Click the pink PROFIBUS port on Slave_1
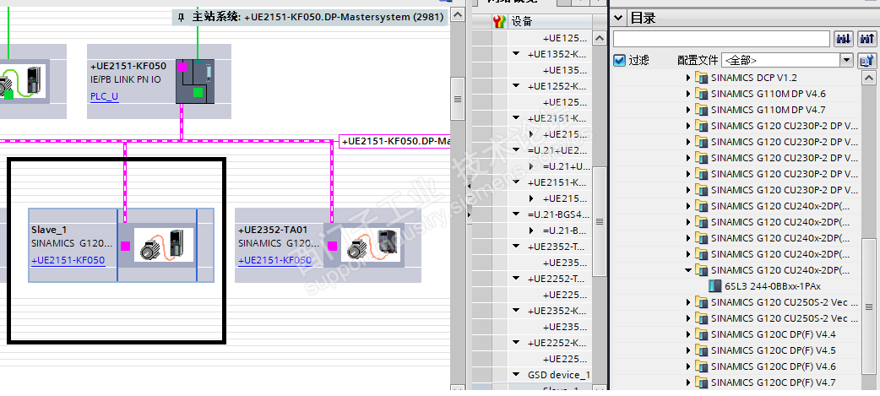Image resolution: width=880 pixels, height=396 pixels. (x=126, y=246)
